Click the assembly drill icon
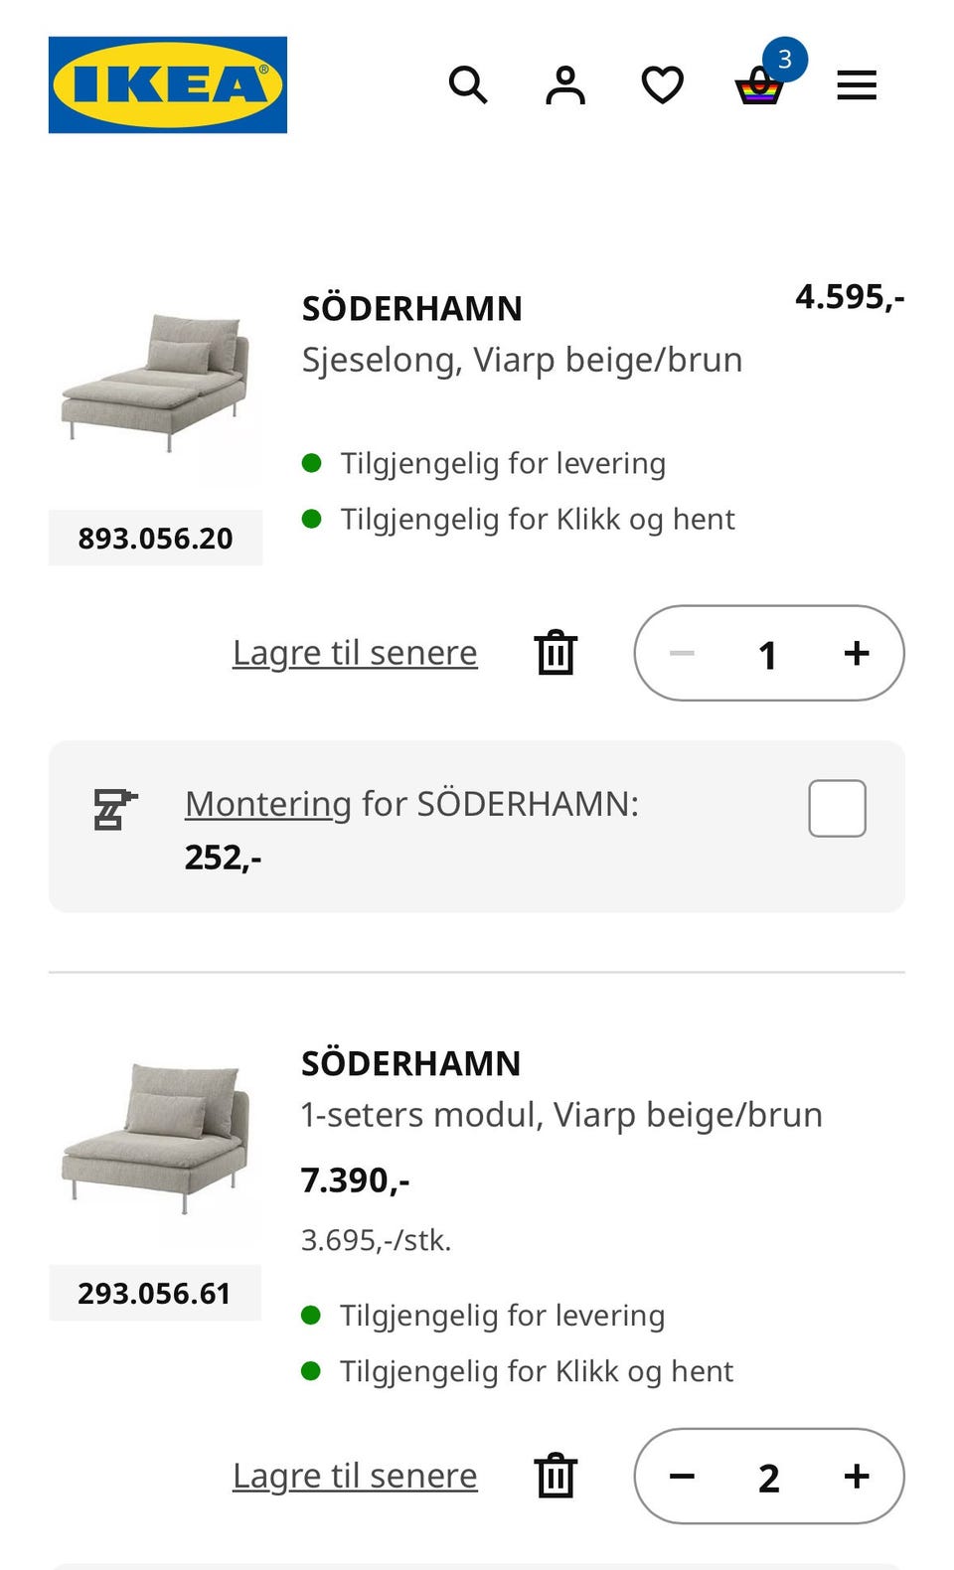The height and width of the screenshot is (1570, 954). tap(115, 809)
